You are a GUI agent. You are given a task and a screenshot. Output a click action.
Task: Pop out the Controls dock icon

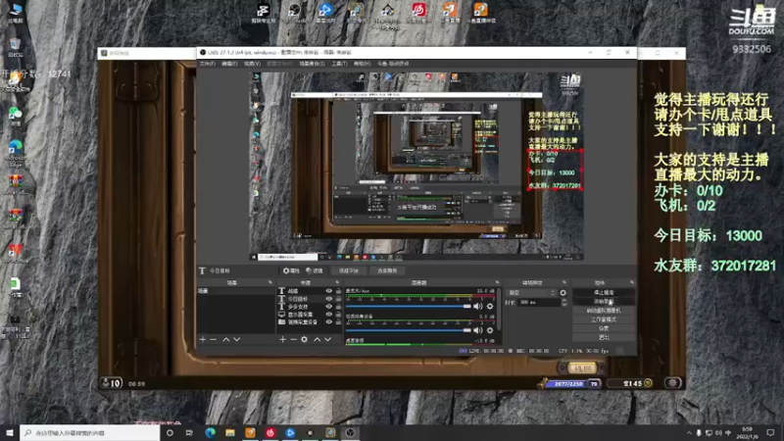point(632,282)
